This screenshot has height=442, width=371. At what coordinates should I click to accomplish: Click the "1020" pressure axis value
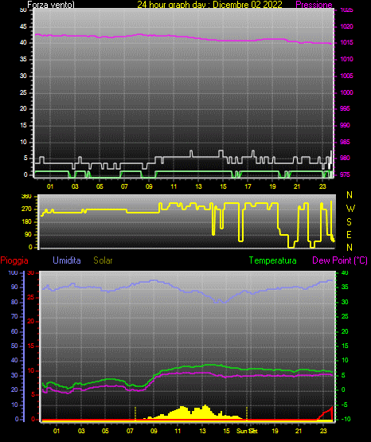pos(346,26)
